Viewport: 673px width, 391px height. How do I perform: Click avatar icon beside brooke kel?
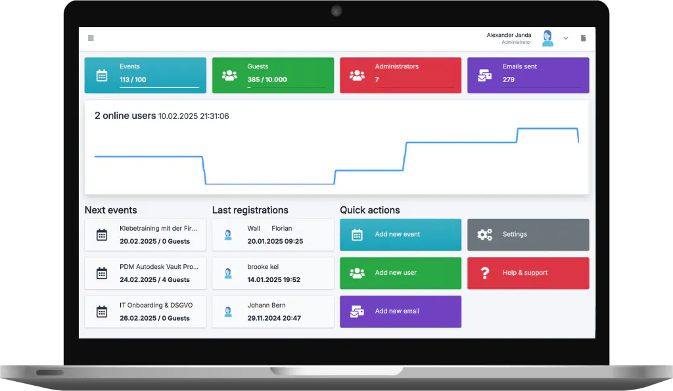coord(228,273)
